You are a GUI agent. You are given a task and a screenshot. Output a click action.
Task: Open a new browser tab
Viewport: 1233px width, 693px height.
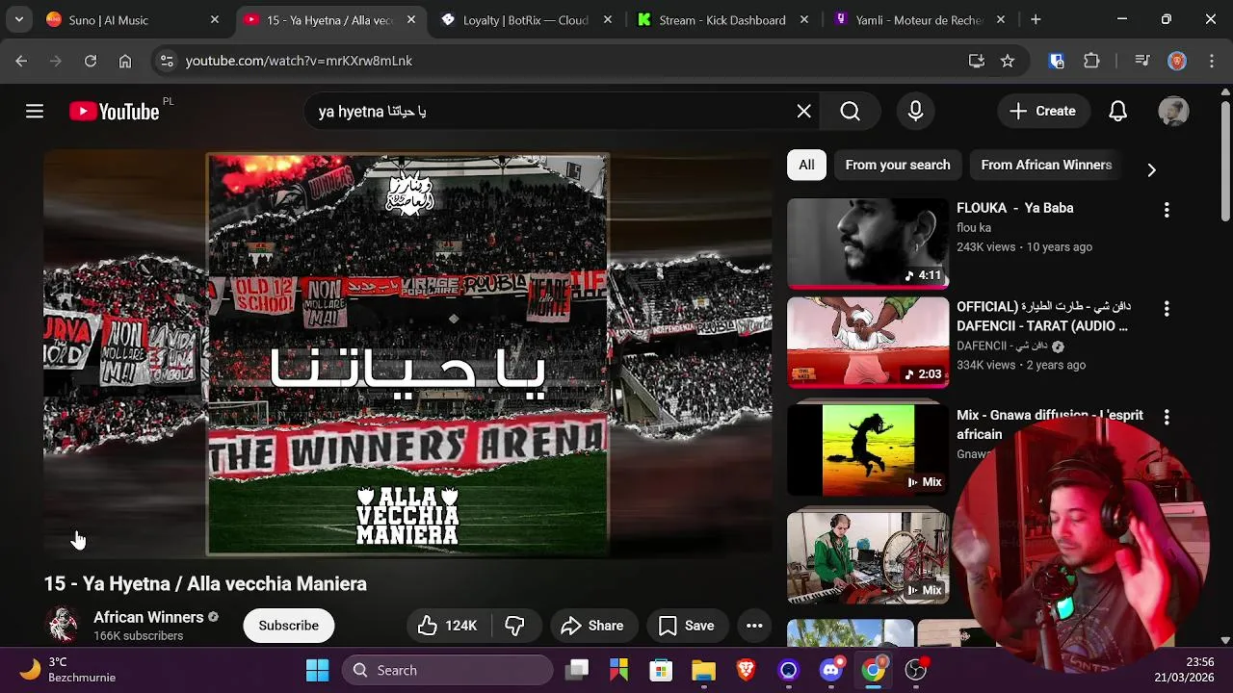(1036, 19)
